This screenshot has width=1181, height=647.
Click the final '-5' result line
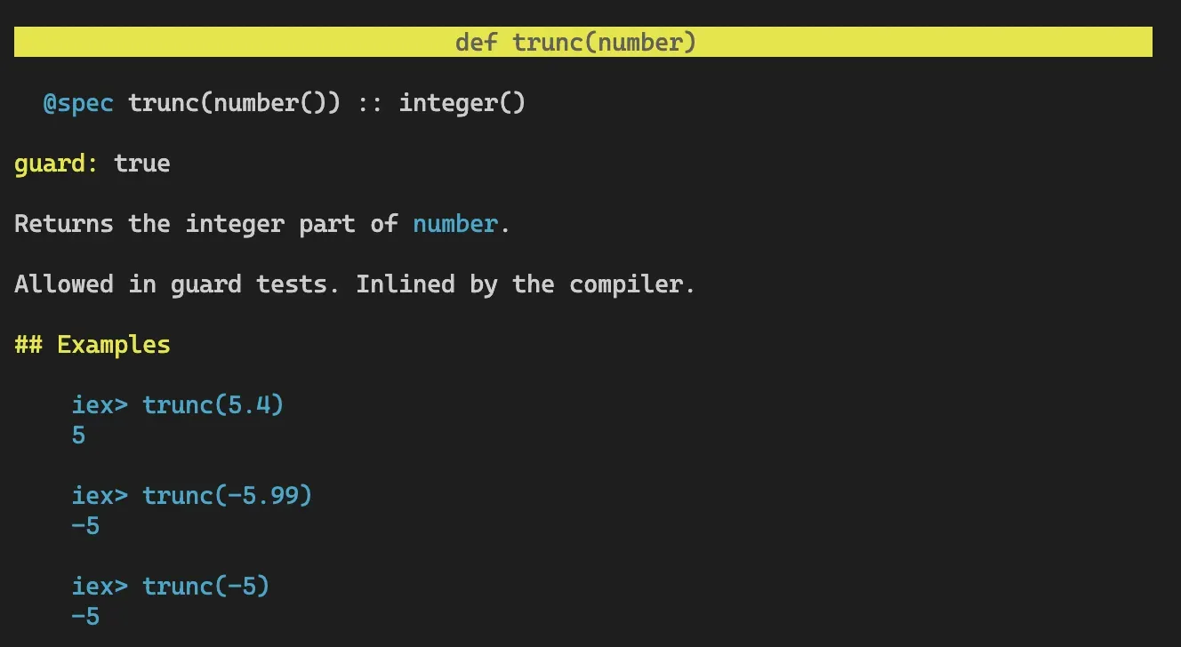click(x=85, y=616)
